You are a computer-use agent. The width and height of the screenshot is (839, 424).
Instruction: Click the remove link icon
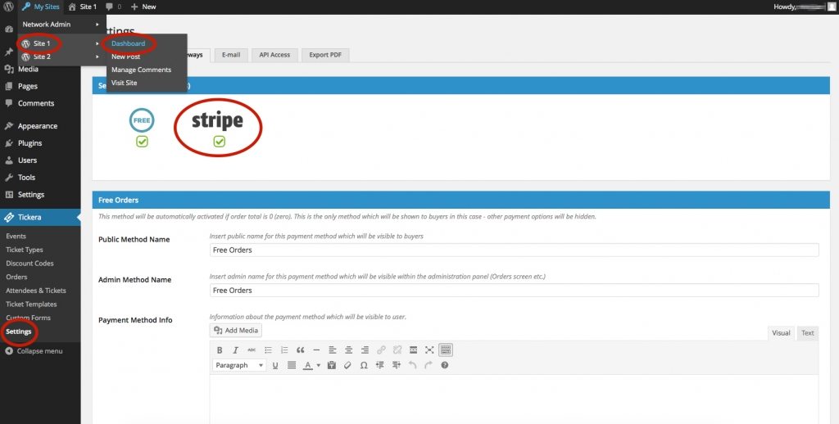[397, 350]
